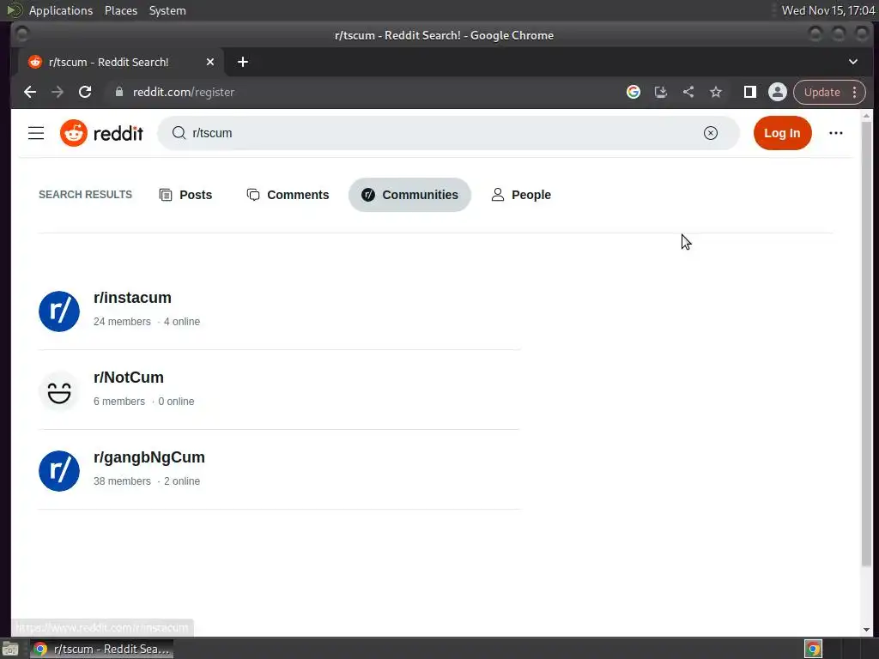This screenshot has height=659, width=879.
Task: Clear the search field with the X icon
Action: (x=710, y=133)
